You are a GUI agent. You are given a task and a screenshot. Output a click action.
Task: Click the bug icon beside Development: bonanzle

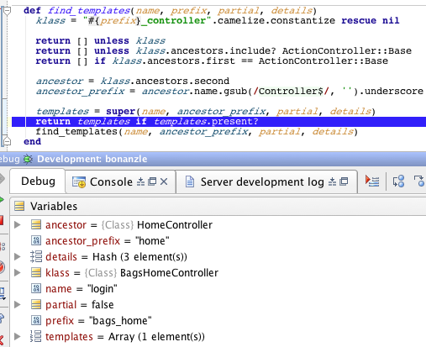[28, 159]
